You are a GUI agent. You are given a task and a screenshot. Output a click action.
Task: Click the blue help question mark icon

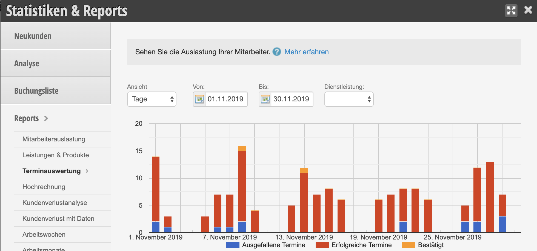277,52
